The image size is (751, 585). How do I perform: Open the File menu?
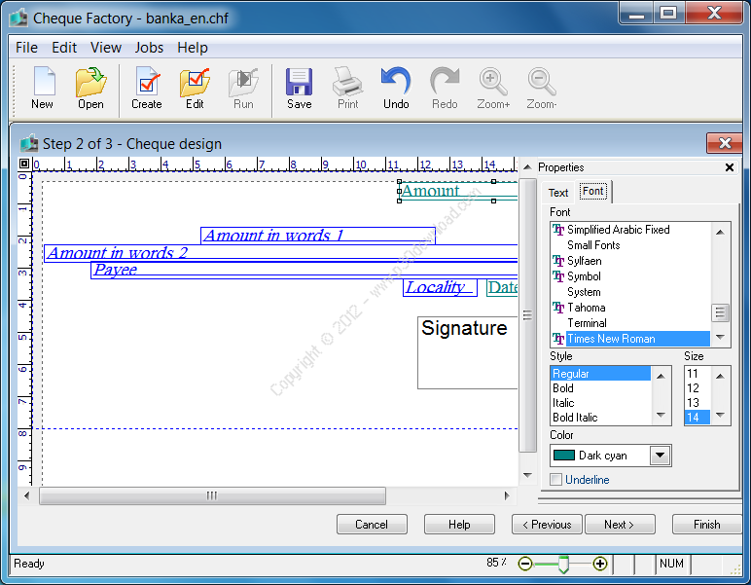pos(27,48)
